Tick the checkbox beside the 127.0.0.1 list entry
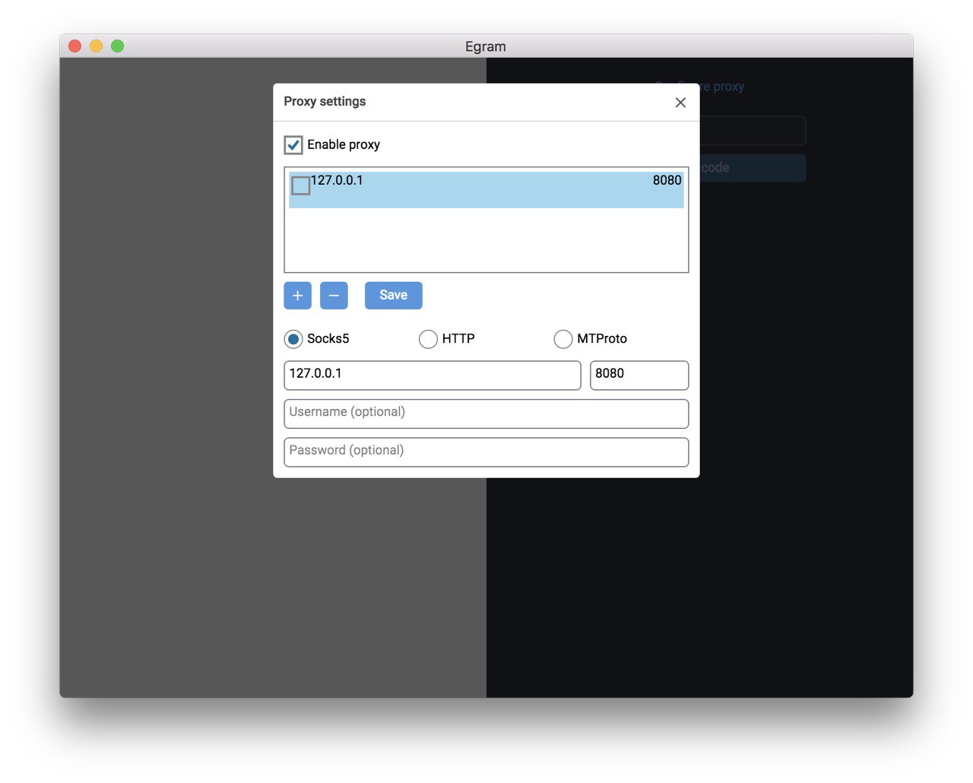973x783 pixels. [301, 185]
